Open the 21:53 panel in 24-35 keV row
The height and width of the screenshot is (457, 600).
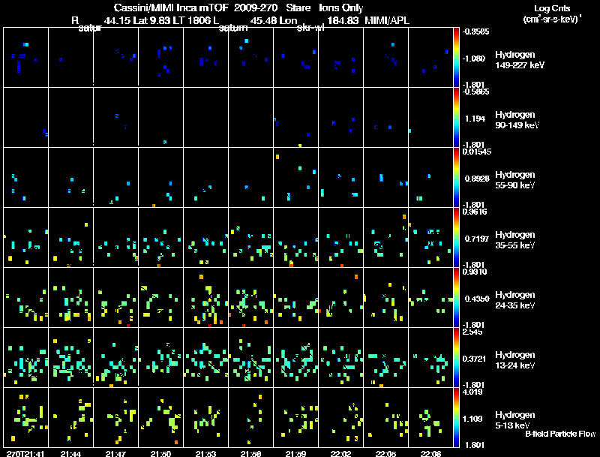tap(205, 297)
